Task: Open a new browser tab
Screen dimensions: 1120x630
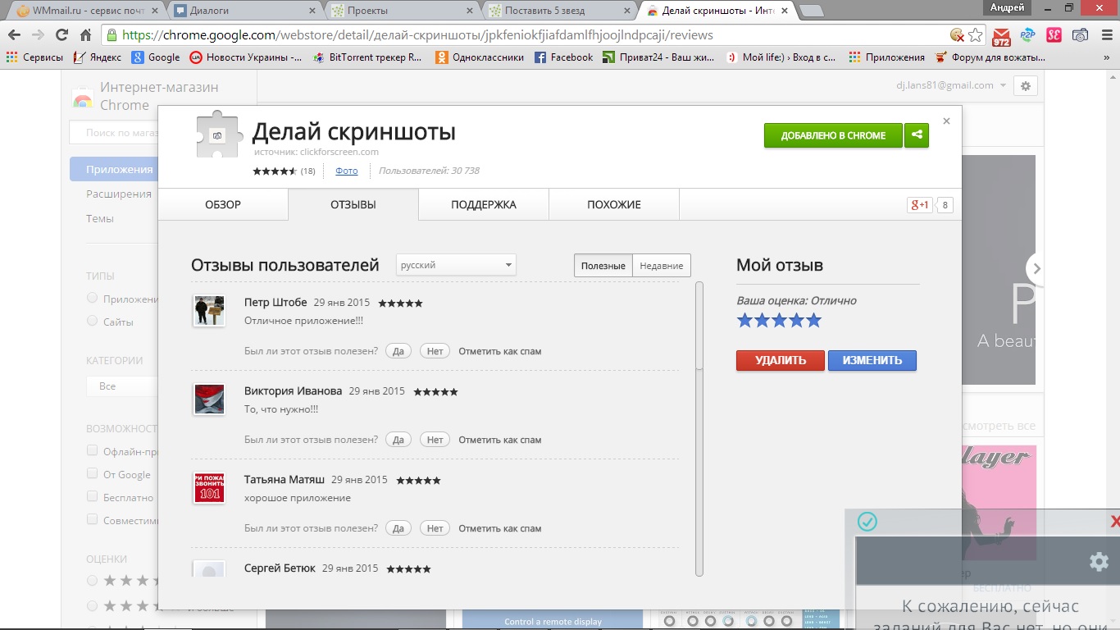Action: tap(812, 11)
